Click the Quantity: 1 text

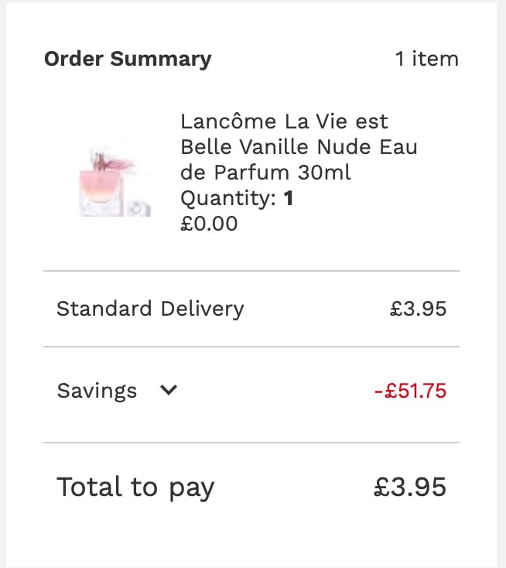pos(237,198)
